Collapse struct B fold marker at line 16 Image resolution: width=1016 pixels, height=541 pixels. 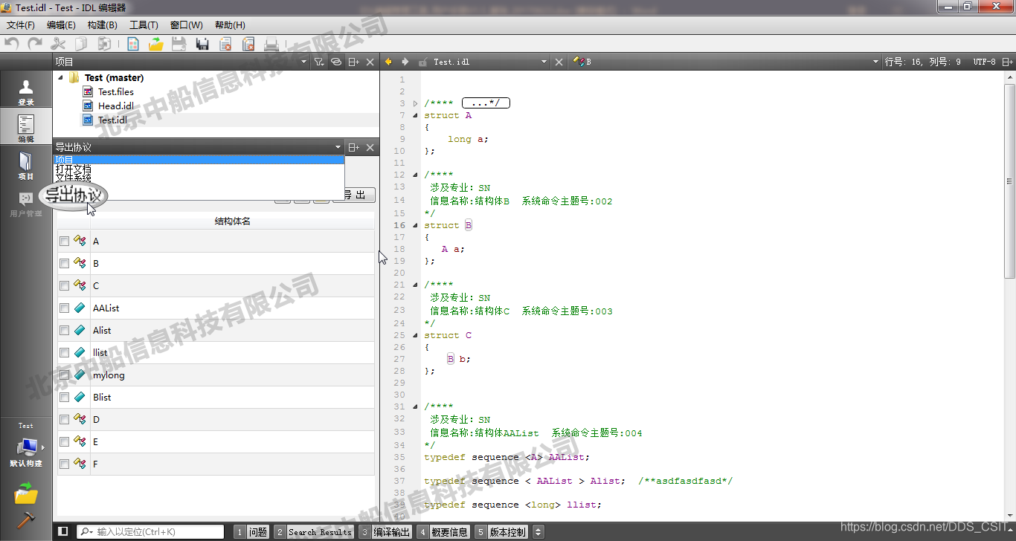click(x=415, y=225)
